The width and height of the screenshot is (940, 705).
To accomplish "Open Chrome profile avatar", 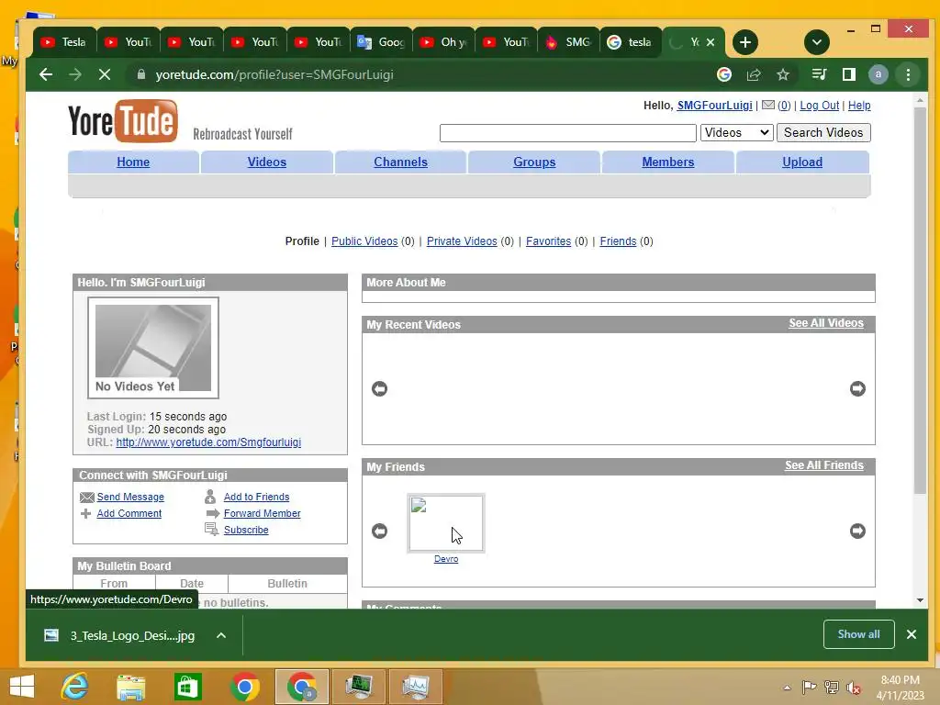I will (x=878, y=74).
